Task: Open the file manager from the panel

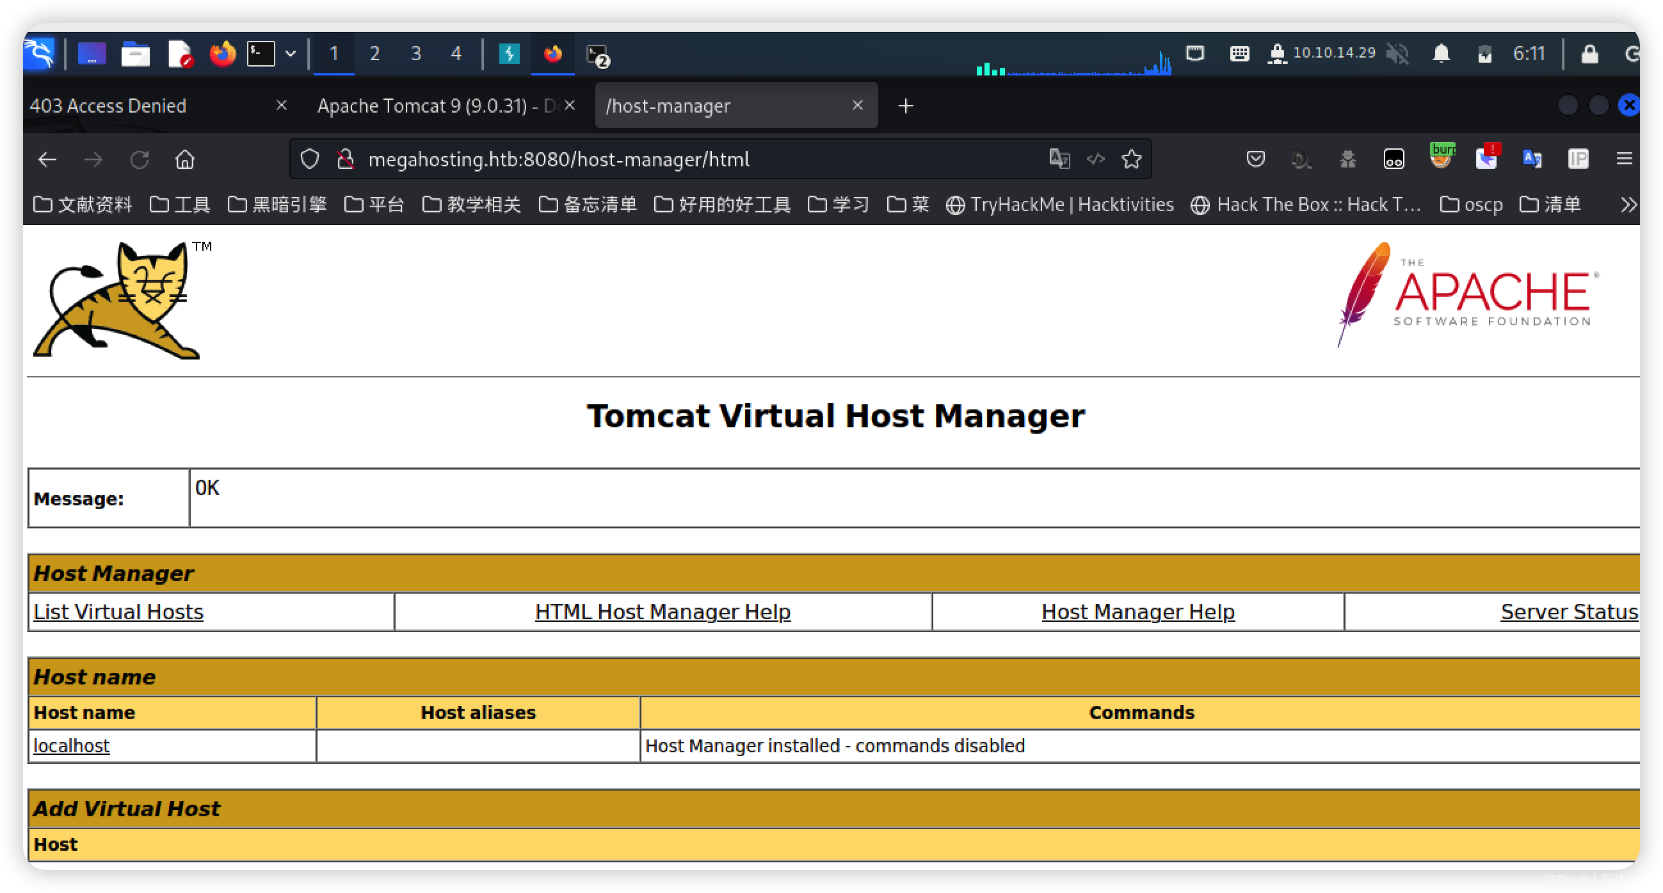Action: pyautogui.click(x=135, y=54)
